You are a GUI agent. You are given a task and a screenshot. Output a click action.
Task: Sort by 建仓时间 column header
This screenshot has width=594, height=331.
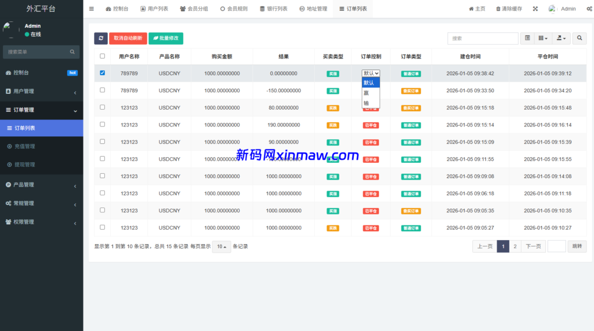coord(470,56)
